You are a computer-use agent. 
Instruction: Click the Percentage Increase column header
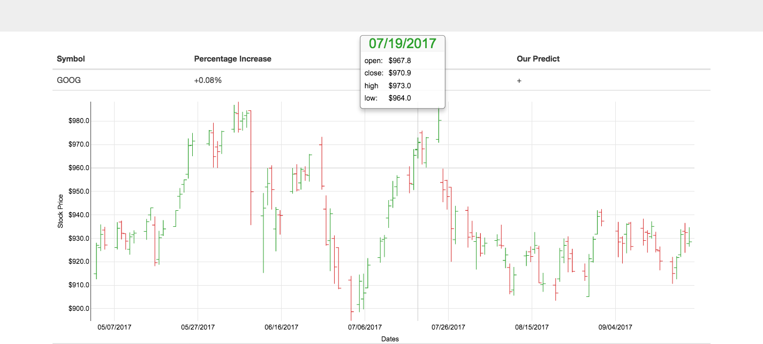pyautogui.click(x=232, y=59)
